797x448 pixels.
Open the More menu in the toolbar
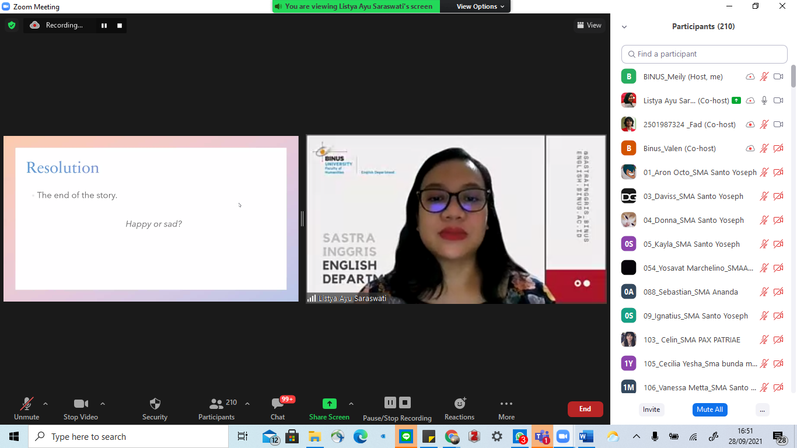click(x=506, y=408)
